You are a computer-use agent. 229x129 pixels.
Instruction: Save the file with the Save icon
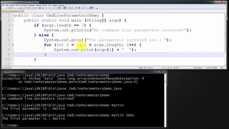(x=10, y=8)
